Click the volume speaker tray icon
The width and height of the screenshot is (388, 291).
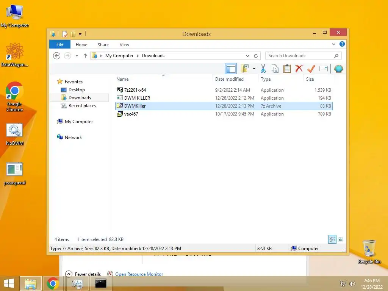pyautogui.click(x=352, y=283)
